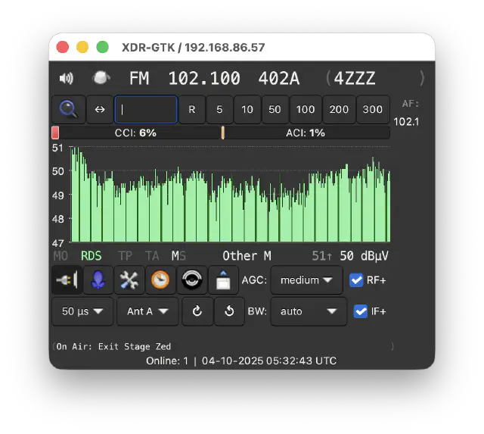This screenshot has height=434, width=484.
Task: Click the rotate counter-clockwise arrow button
Action: [x=228, y=311]
